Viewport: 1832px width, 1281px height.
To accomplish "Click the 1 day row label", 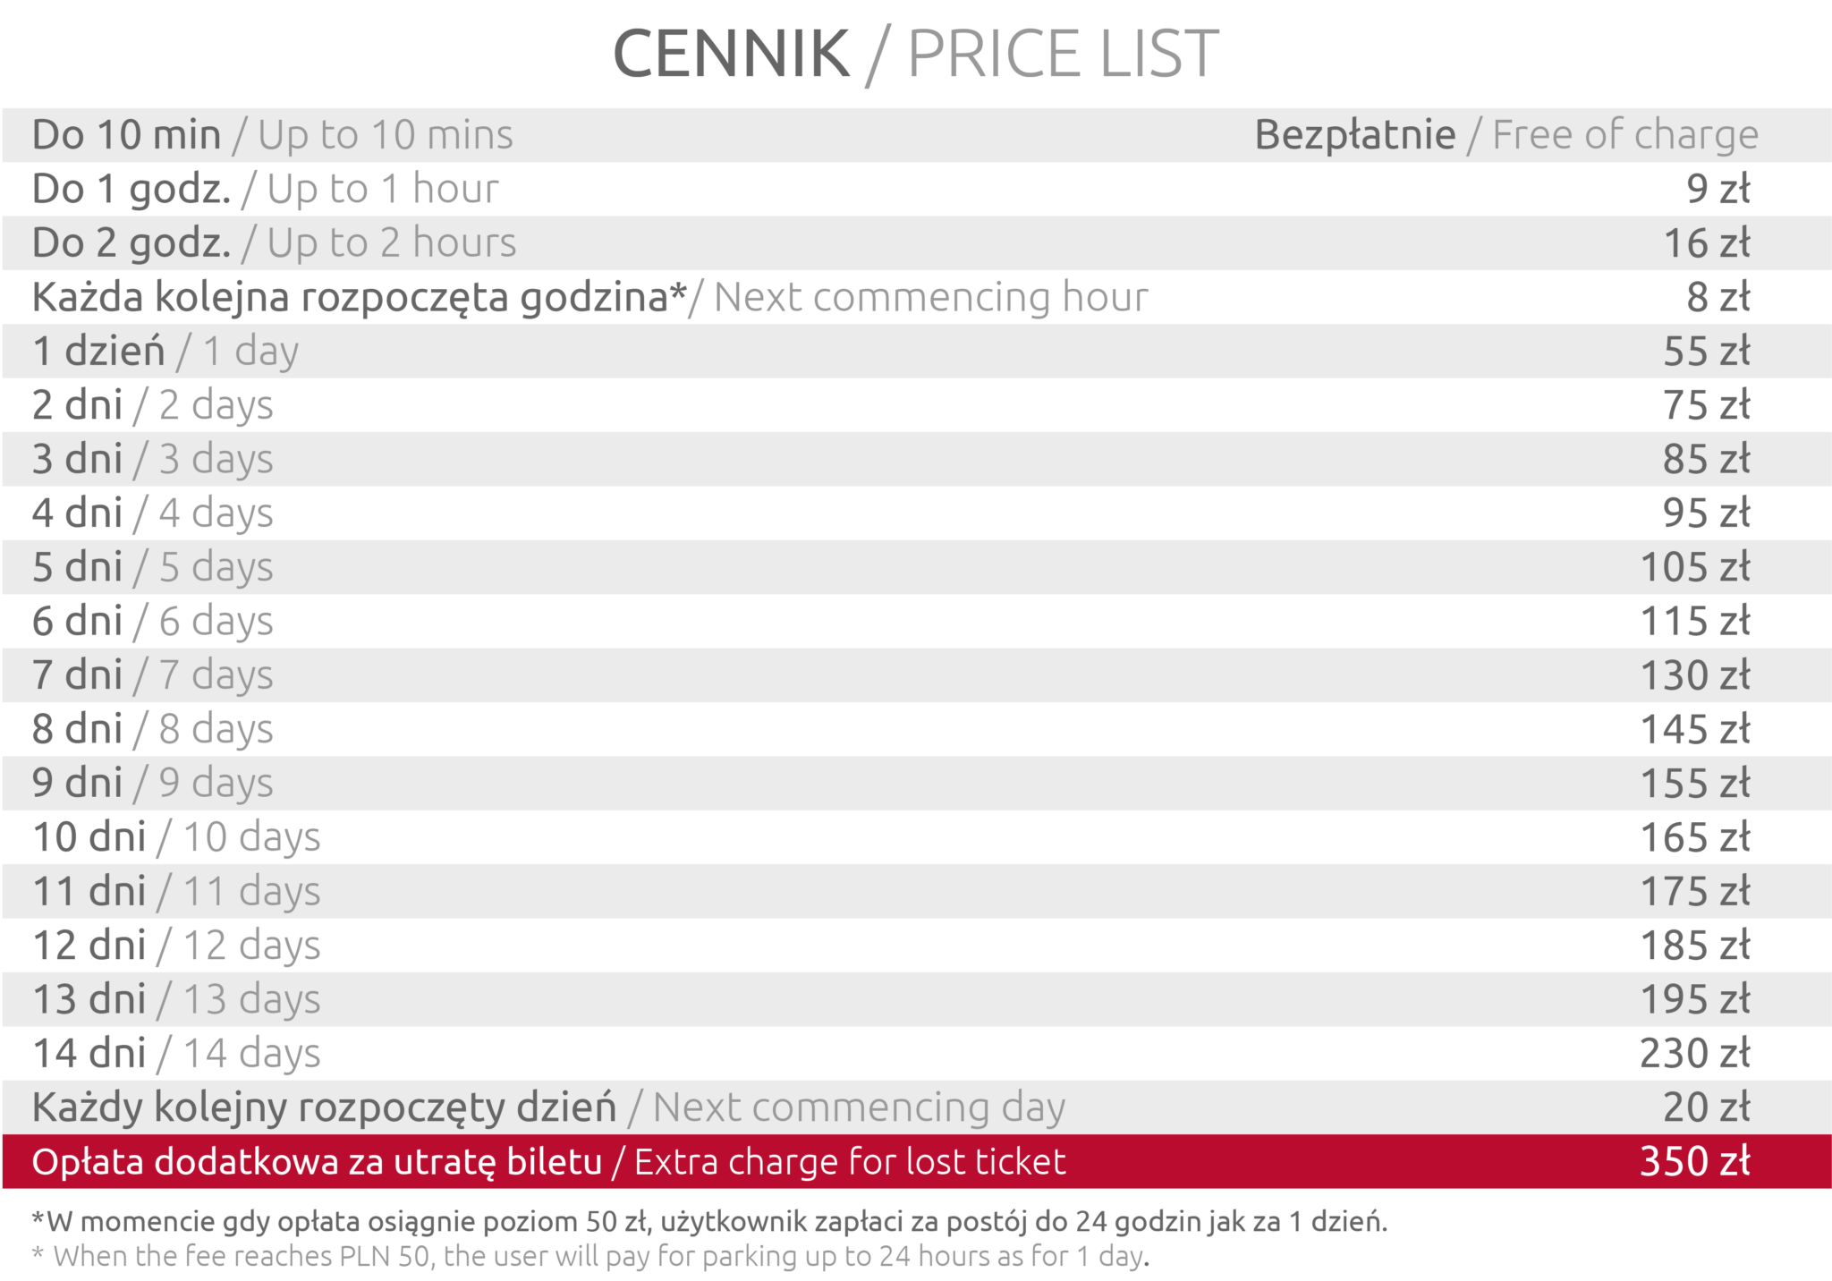I will 165,351.
